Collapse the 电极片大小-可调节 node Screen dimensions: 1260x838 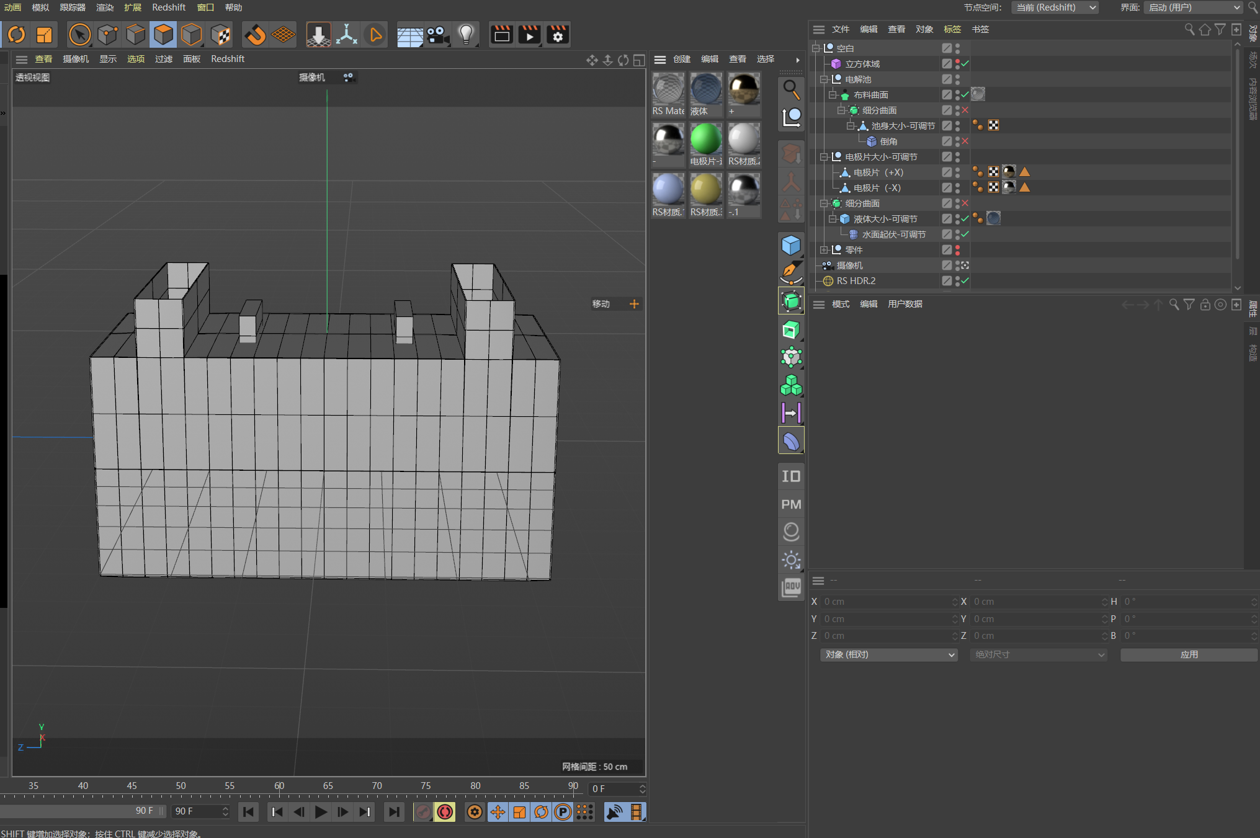coord(824,156)
